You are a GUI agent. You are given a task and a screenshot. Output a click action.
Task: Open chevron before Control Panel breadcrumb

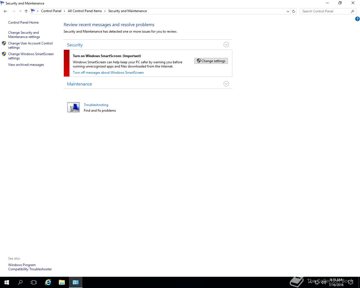click(x=38, y=11)
